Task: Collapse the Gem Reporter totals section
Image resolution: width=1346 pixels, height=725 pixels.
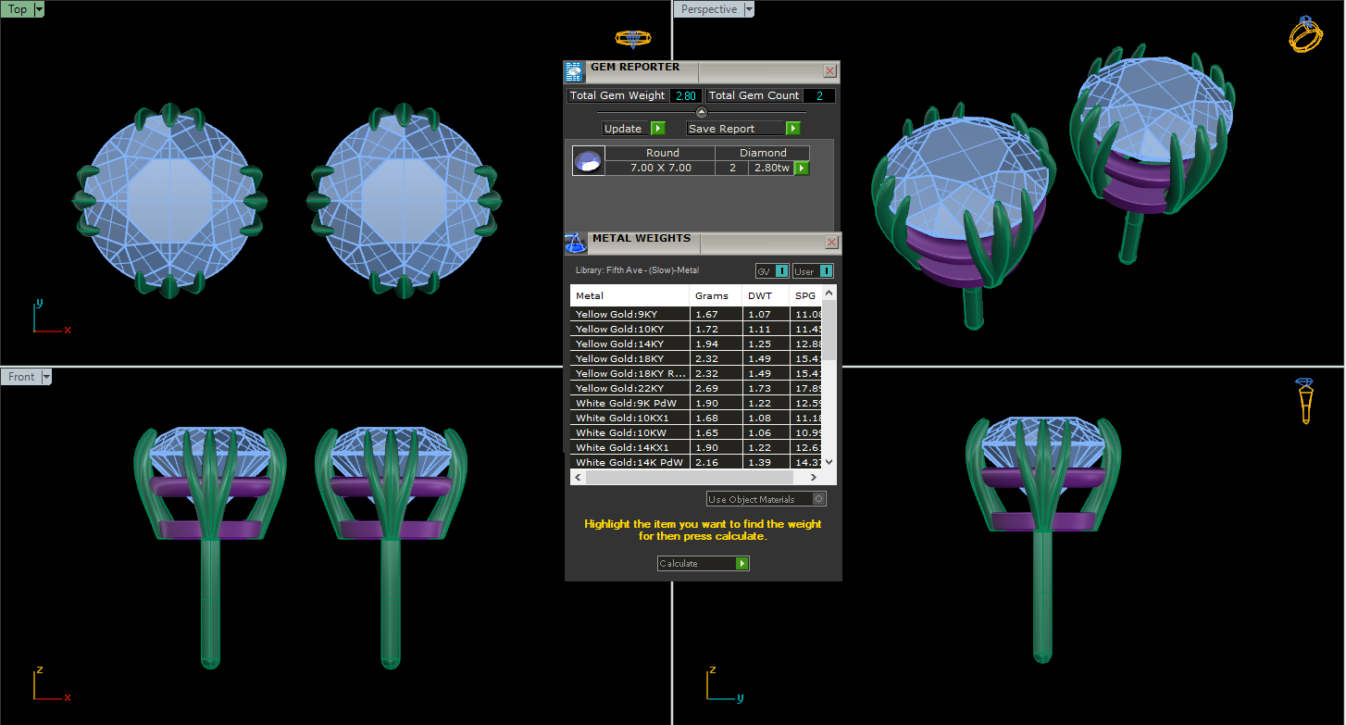Action: click(701, 112)
